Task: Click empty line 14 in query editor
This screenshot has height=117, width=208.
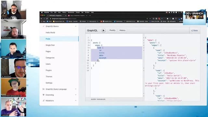Action: [116, 71]
